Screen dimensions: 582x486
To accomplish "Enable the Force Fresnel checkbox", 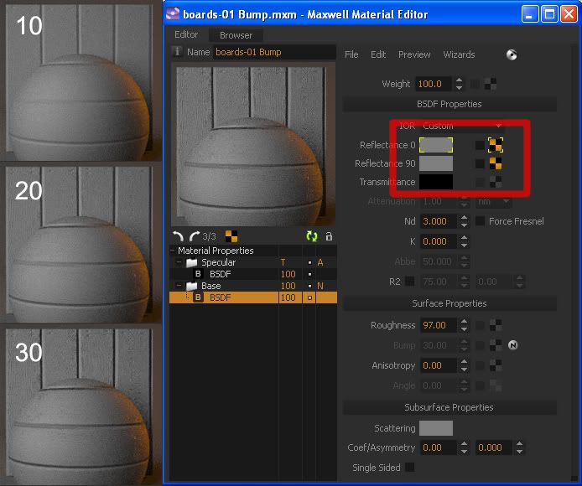I will 480,221.
